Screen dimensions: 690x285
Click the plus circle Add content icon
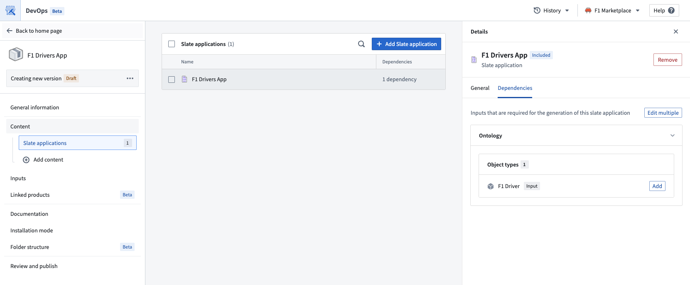point(26,159)
